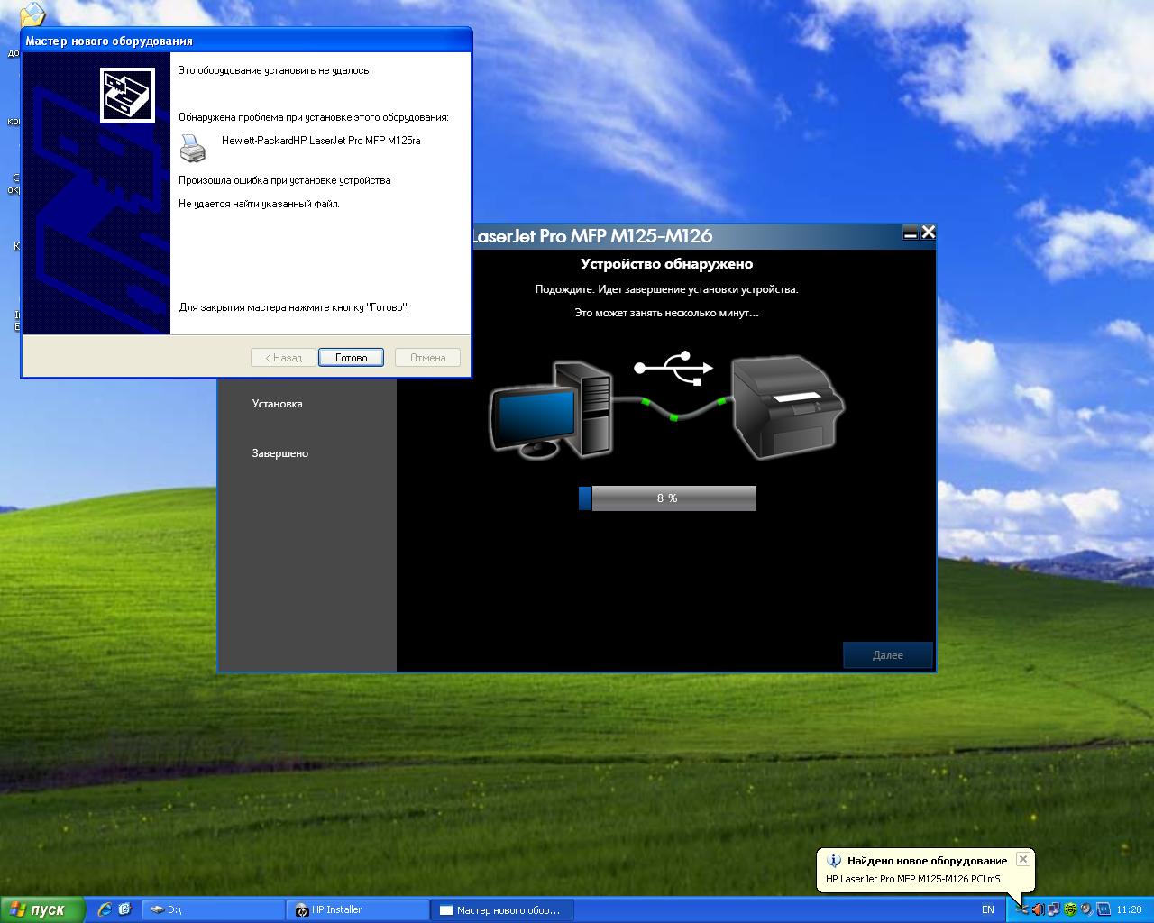Click the folder icon at desktop top-left
The width and height of the screenshot is (1154, 923).
(x=32, y=14)
